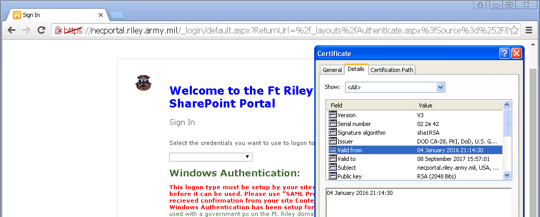Screen dimensions: 540x217
Task: Click the Subject row icon
Action: tap(332, 168)
